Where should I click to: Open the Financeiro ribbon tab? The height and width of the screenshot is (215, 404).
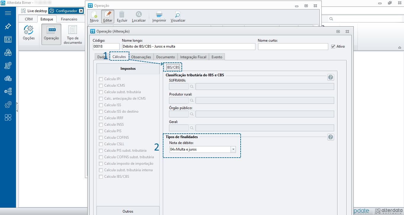click(69, 19)
